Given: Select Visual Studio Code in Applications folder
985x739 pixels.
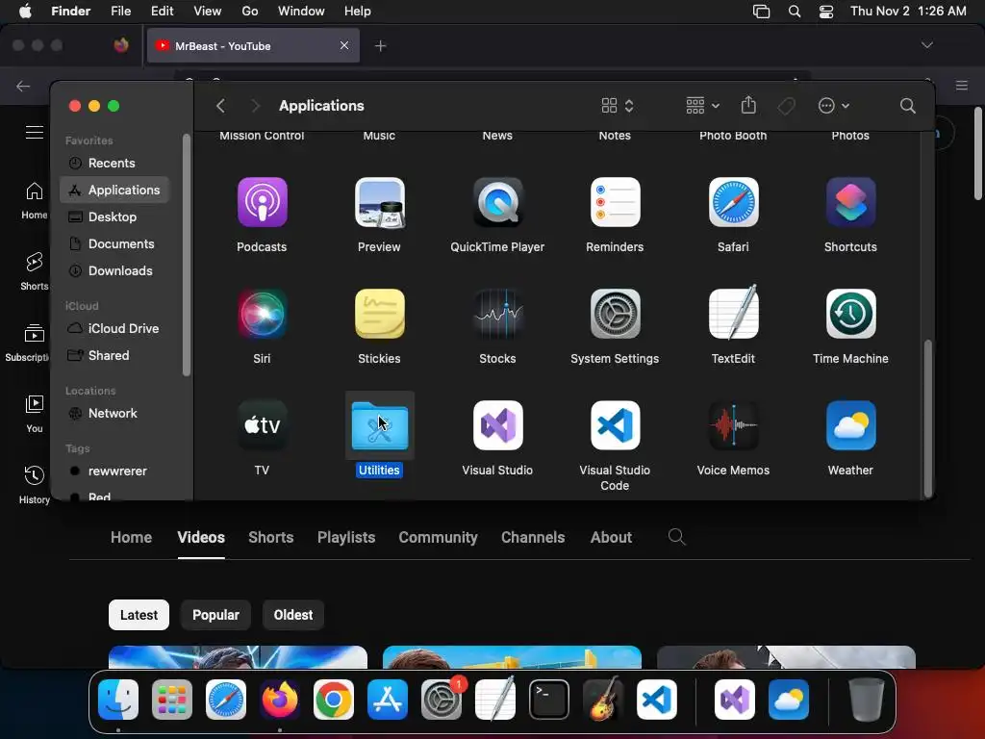Looking at the screenshot, I should pos(615,425).
